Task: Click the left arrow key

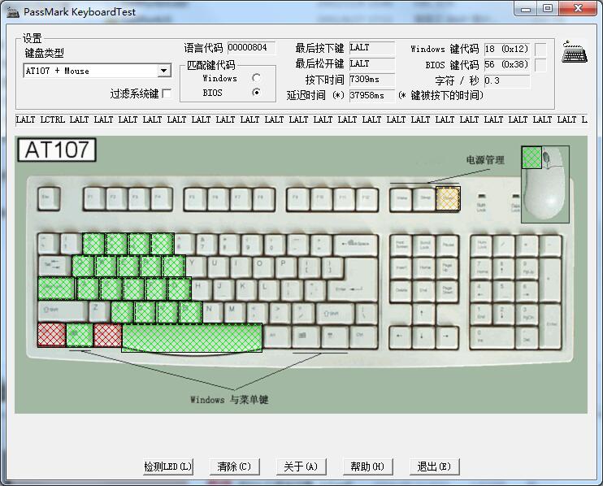Action: (401, 337)
